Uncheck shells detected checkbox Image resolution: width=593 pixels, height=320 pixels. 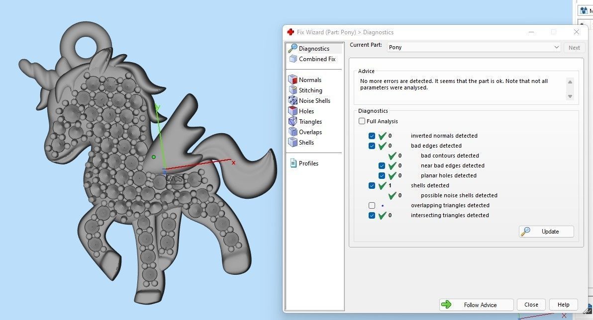pyautogui.click(x=372, y=185)
